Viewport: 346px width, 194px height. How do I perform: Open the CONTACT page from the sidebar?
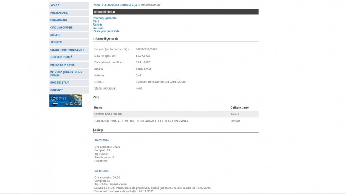coord(57,90)
